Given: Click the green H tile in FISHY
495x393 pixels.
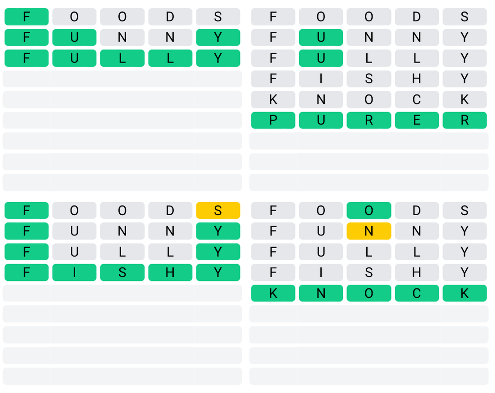Looking at the screenshot, I should (170, 273).
